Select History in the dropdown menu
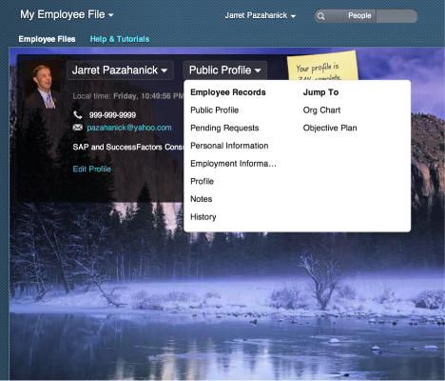Screen dimensions: 445x381 (203, 217)
